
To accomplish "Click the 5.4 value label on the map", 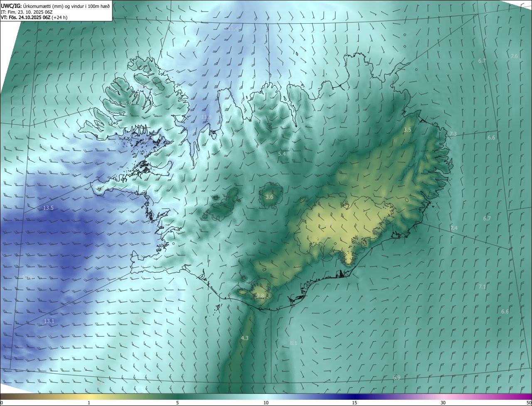I will [x=282, y=154].
